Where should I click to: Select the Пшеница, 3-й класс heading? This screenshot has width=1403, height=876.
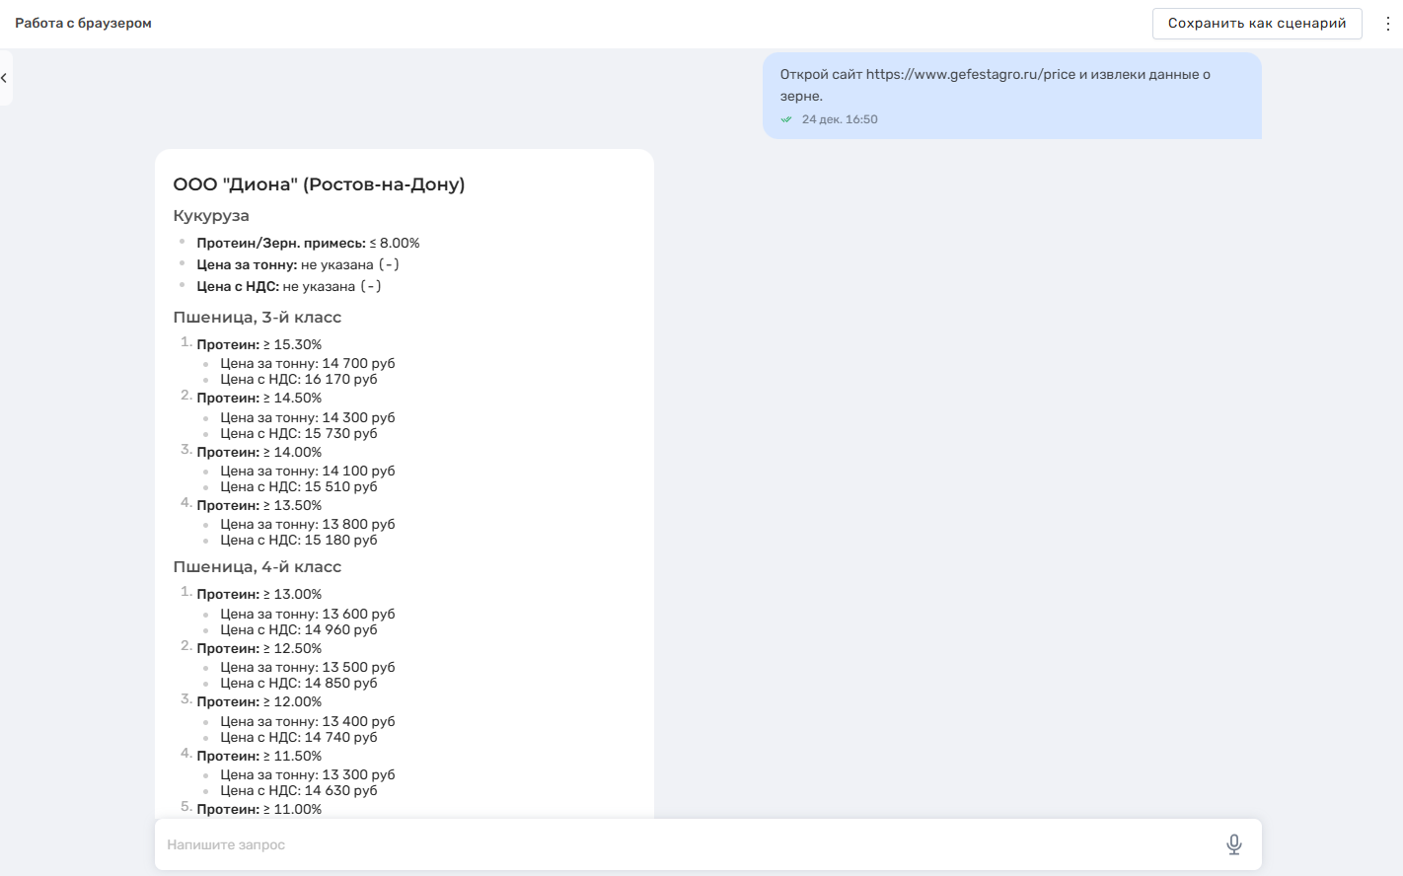coord(258,318)
